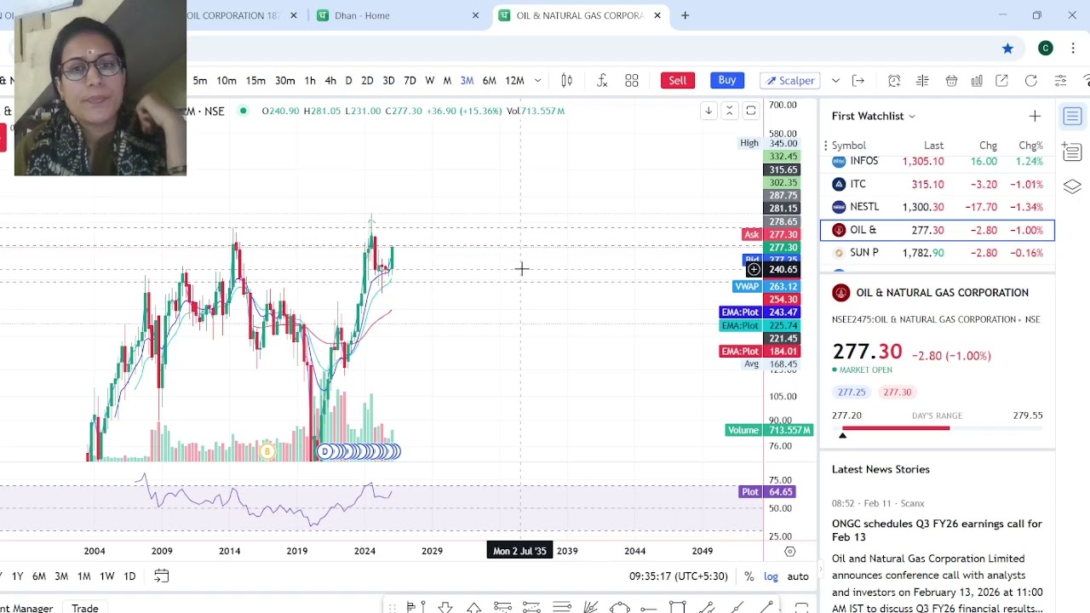1090x613 pixels.
Task: Select the SUN P row in the watchlist
Action: point(938,253)
